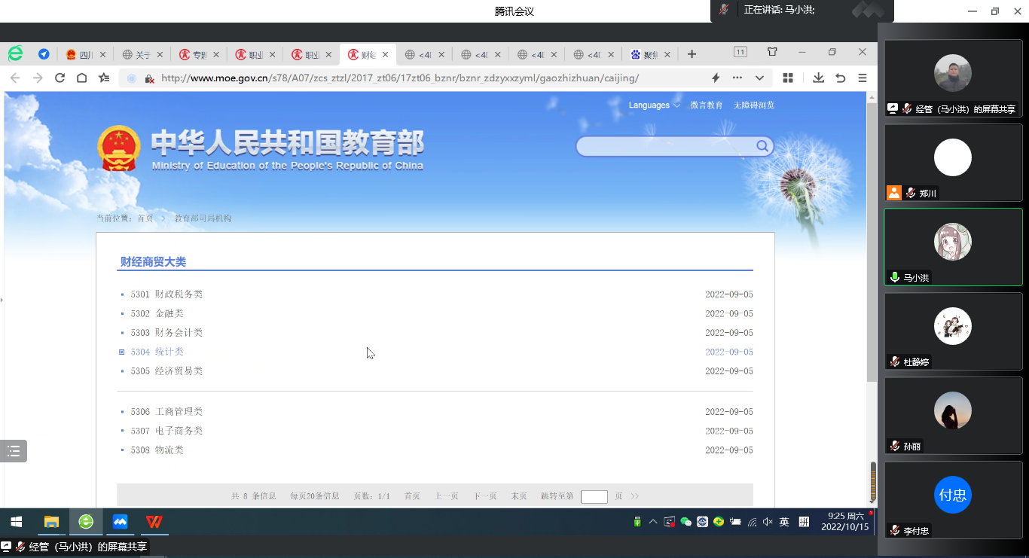Image resolution: width=1029 pixels, height=558 pixels.
Task: Reload the page with the refresh icon
Action: 60,78
